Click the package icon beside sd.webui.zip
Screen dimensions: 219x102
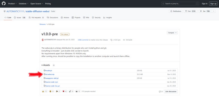tap(44, 74)
